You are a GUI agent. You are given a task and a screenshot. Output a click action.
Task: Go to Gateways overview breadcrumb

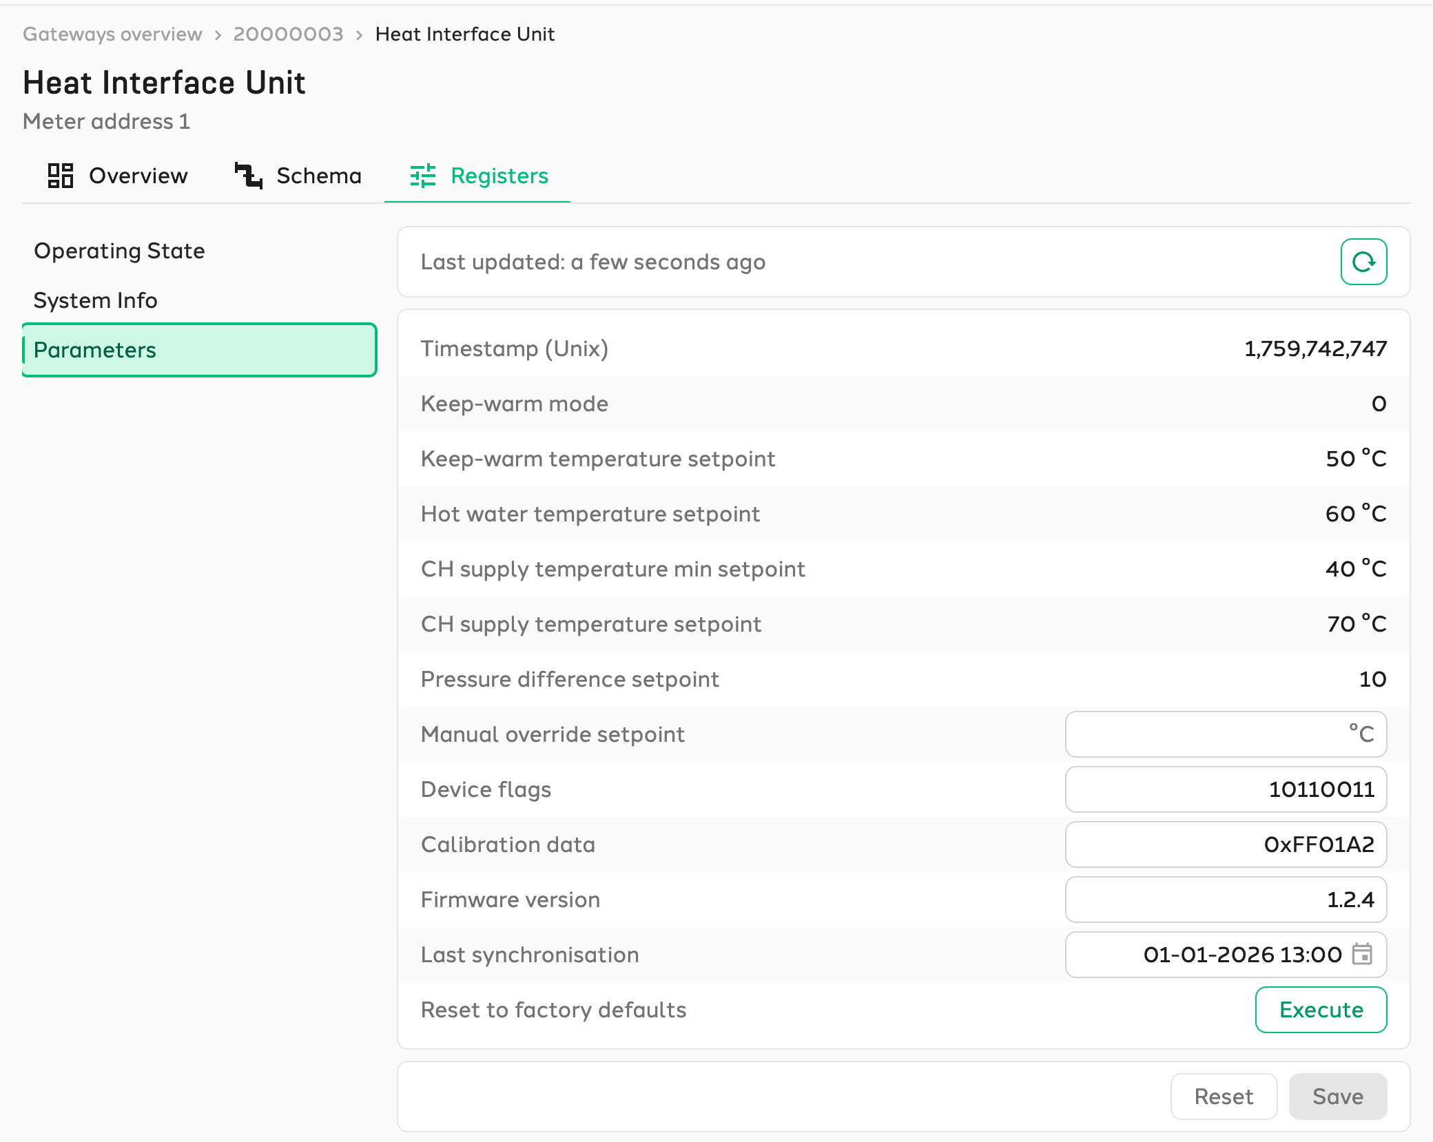point(112,34)
